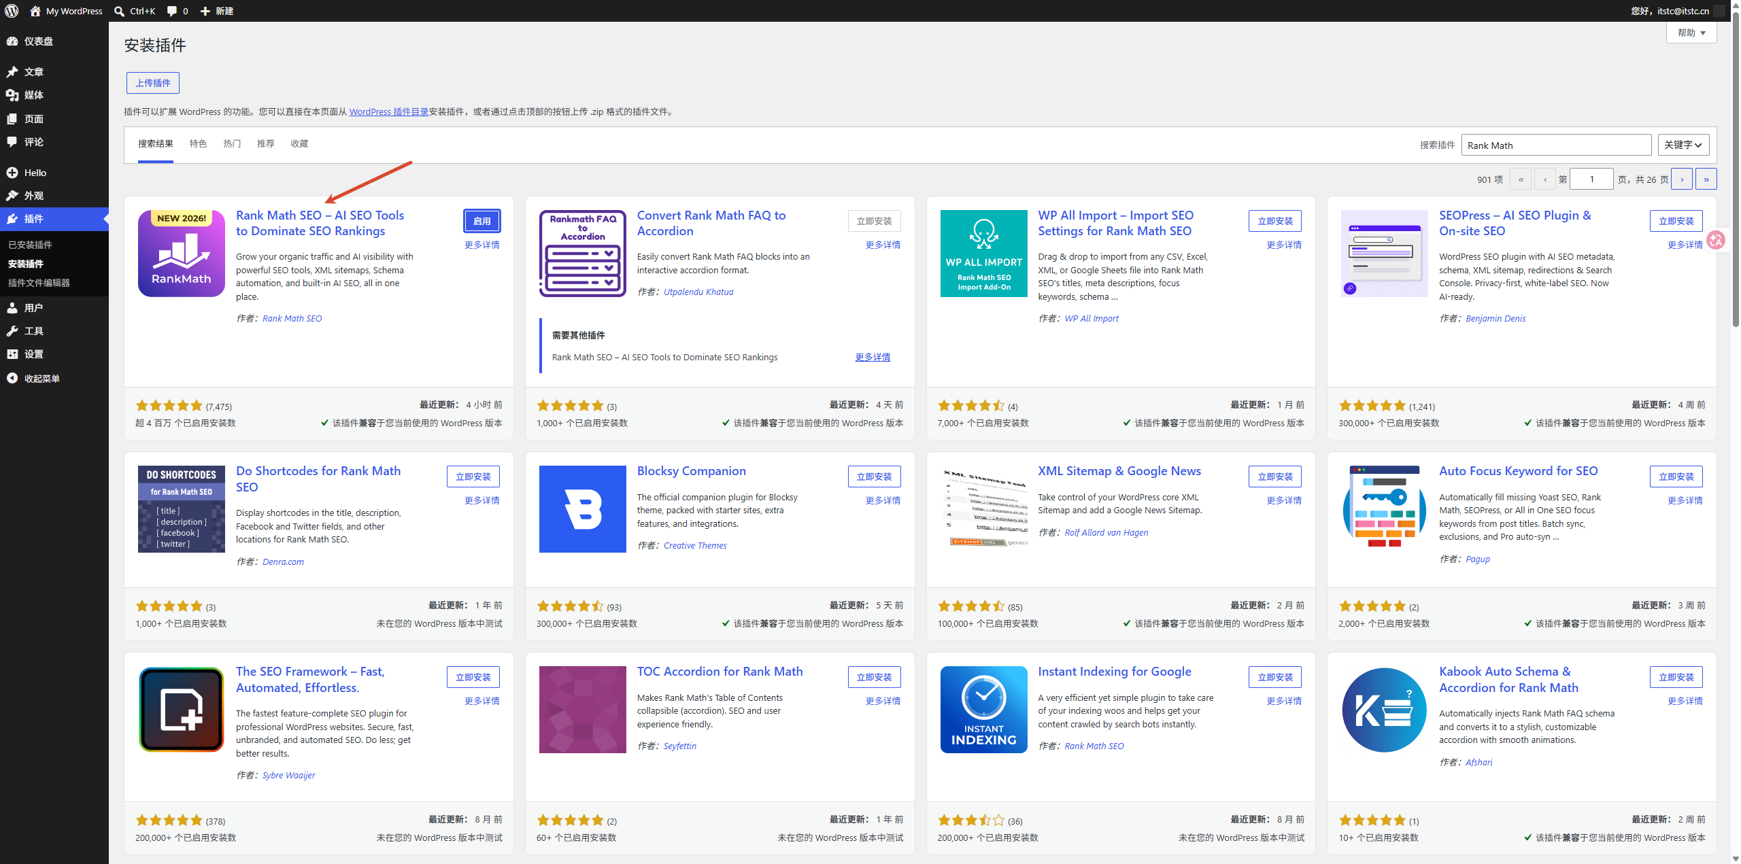The image size is (1741, 864).
Task: Switch to the 收藏 tab
Action: pos(299,143)
